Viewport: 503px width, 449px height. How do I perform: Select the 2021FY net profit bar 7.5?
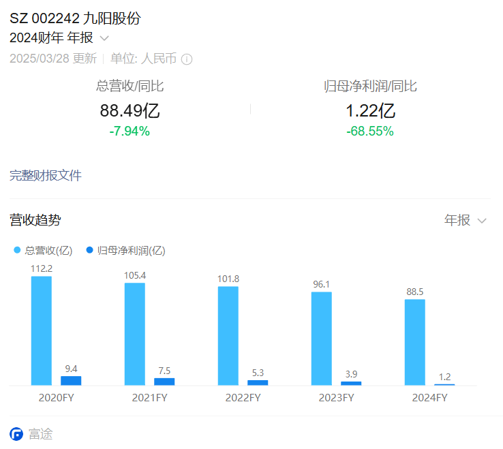pos(164,382)
